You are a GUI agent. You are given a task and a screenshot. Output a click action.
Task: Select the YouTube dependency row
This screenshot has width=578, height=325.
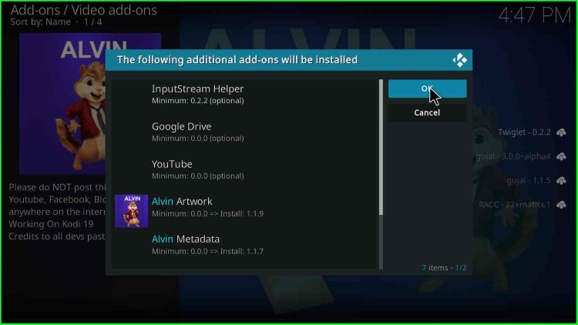(245, 169)
